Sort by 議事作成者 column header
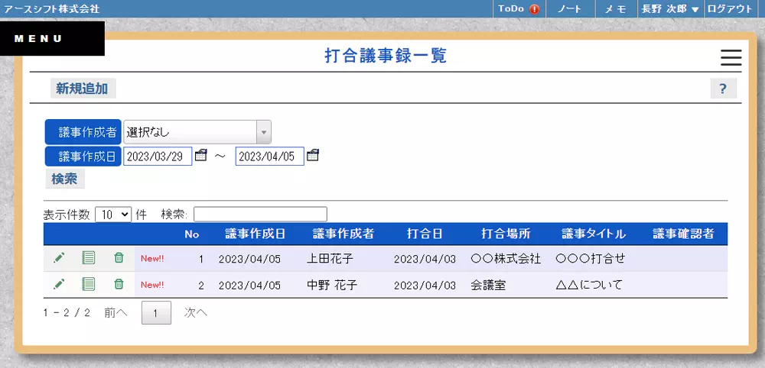This screenshot has height=368, width=765. 343,234
